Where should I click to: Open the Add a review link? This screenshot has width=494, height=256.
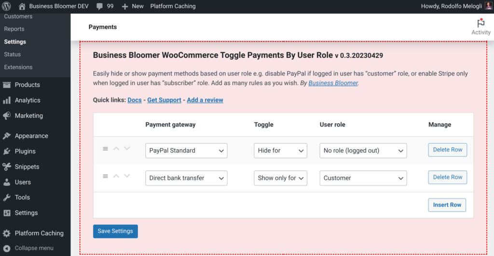pos(205,100)
